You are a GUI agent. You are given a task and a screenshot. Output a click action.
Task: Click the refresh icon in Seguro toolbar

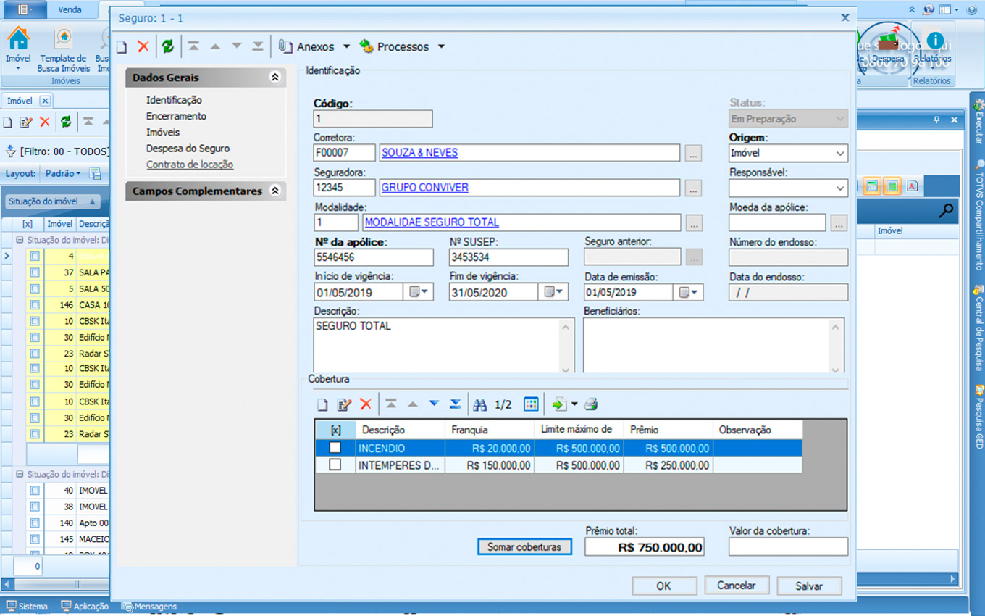tap(168, 46)
